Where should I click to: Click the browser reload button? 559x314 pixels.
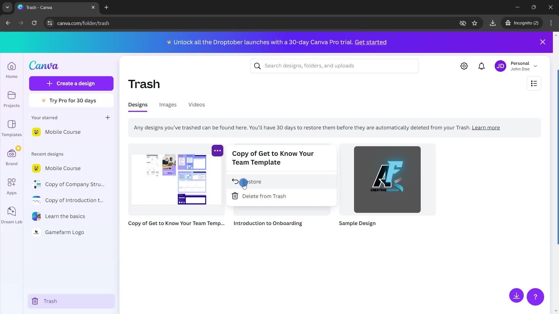pos(34,23)
